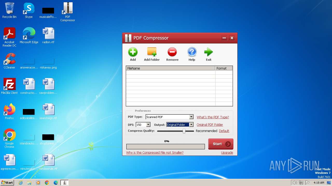The image size is (332, 186).
Task: Open Windows Explorer folder in taskbar
Action: tap(29, 183)
